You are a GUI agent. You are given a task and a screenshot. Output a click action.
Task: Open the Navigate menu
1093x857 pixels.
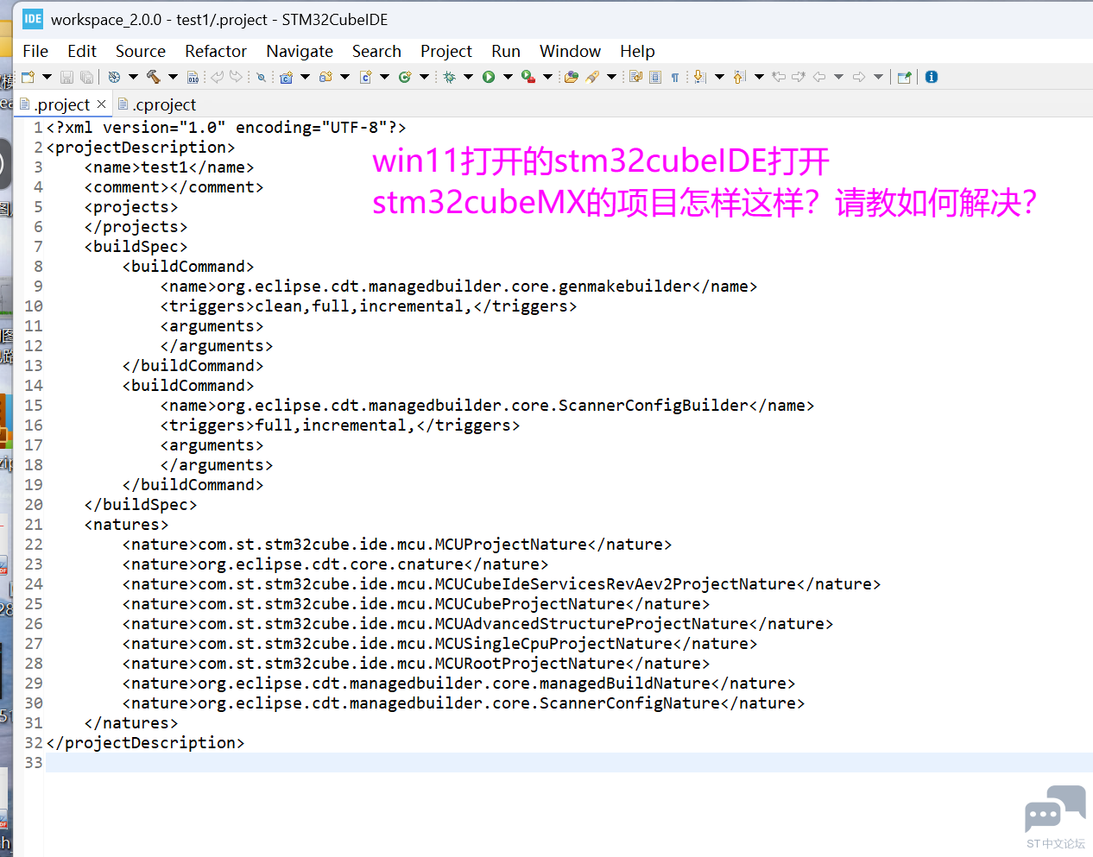tap(300, 51)
